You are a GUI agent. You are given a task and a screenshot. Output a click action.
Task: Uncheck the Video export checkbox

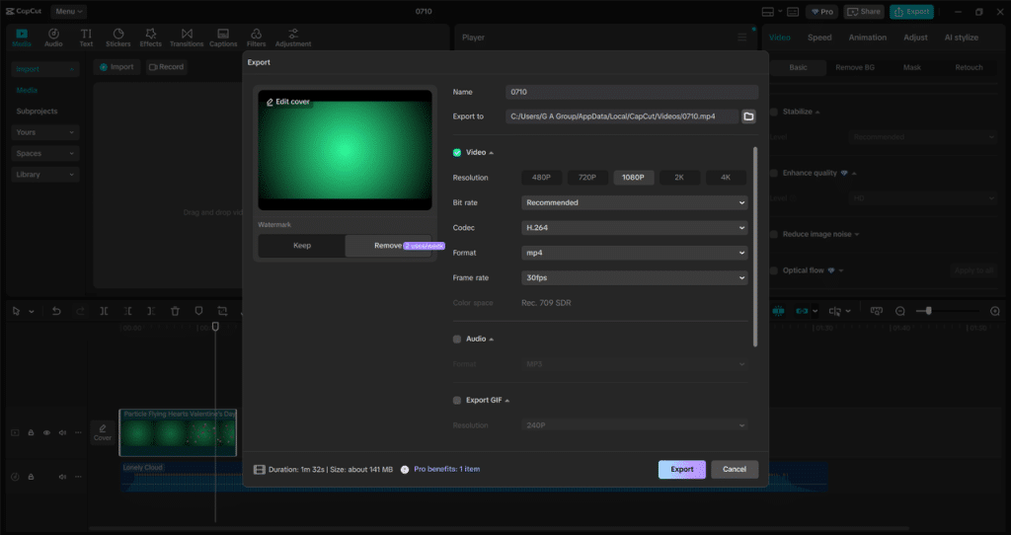pos(457,153)
